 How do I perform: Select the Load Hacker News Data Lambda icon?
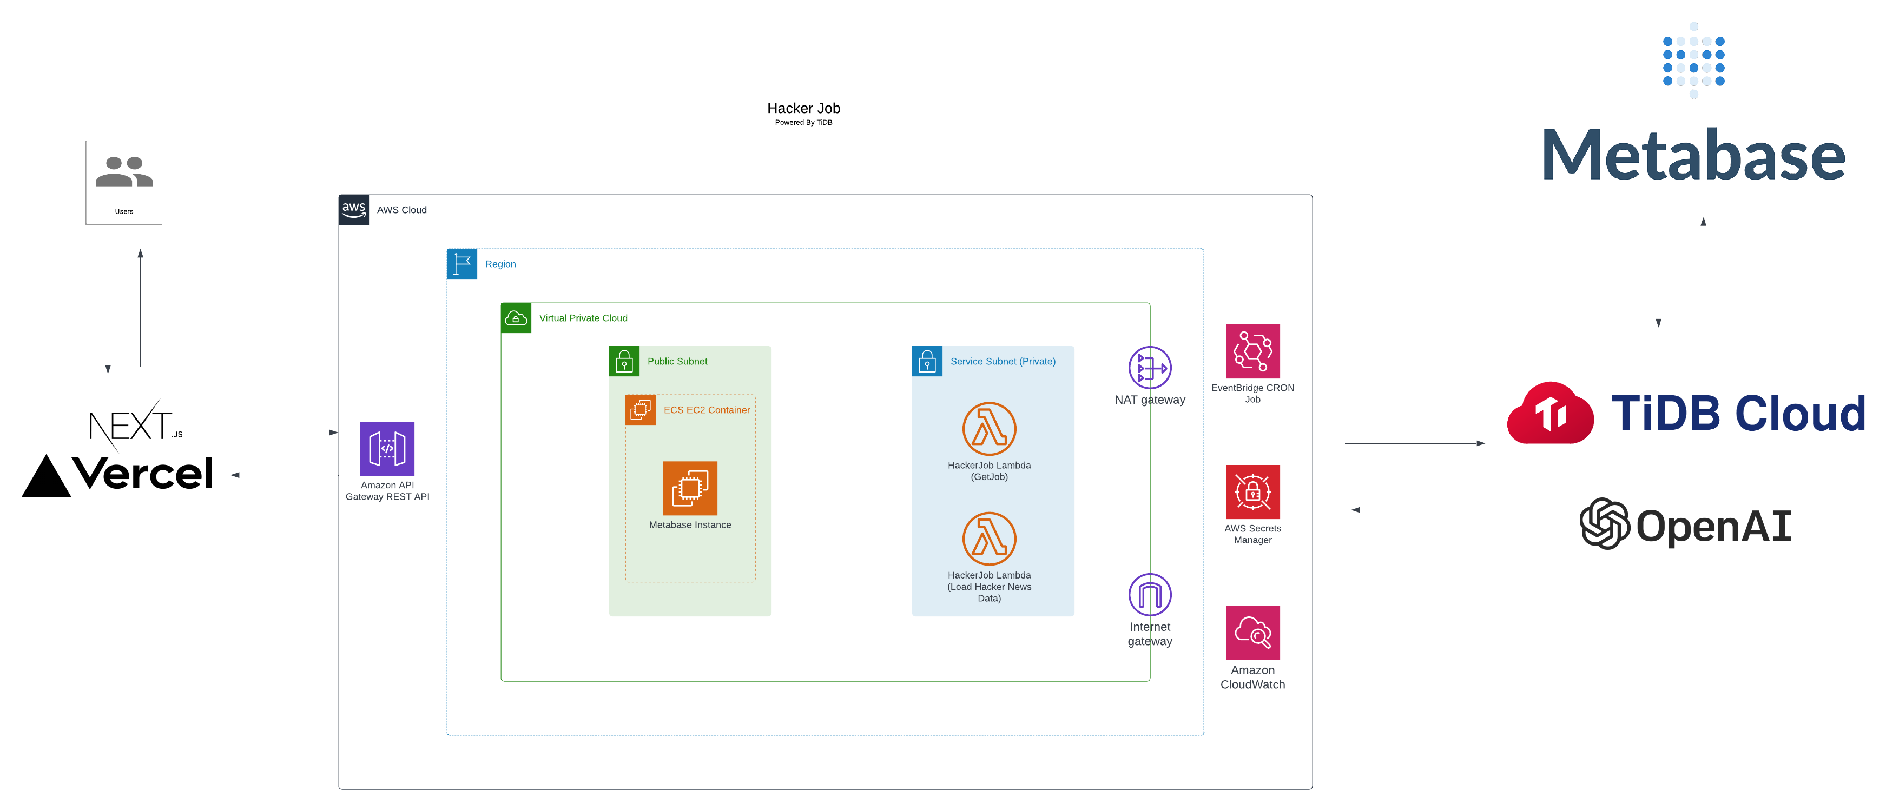(988, 539)
